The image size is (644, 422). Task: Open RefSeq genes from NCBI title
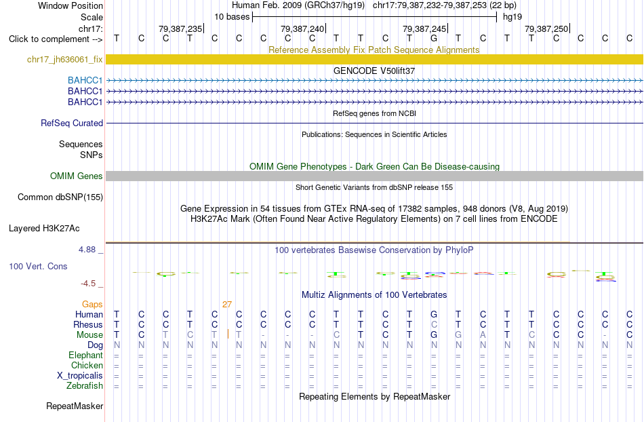pos(375,113)
